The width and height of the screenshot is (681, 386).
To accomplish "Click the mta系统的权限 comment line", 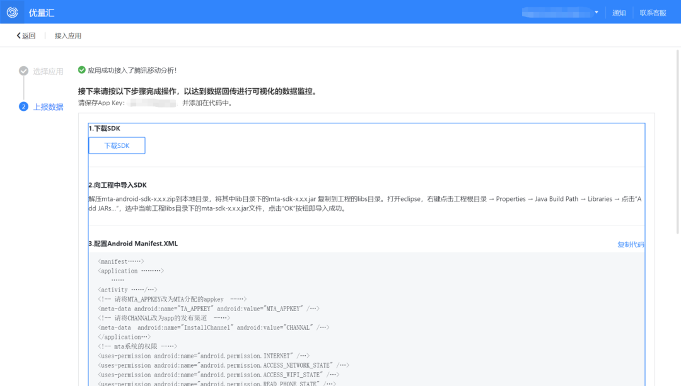I will (137, 346).
